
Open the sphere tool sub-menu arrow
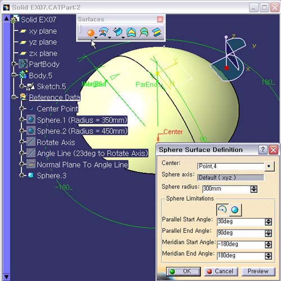point(96,38)
